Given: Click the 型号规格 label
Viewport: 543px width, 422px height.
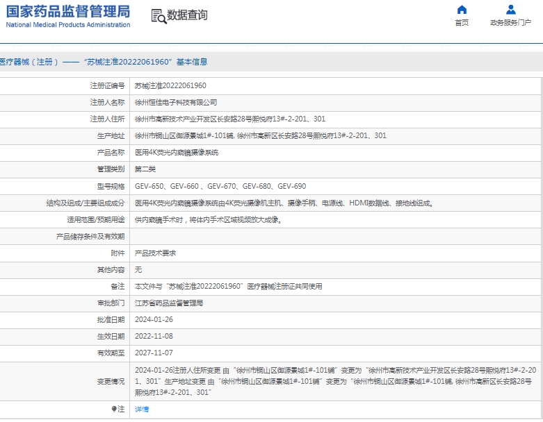Looking at the screenshot, I should [x=111, y=186].
